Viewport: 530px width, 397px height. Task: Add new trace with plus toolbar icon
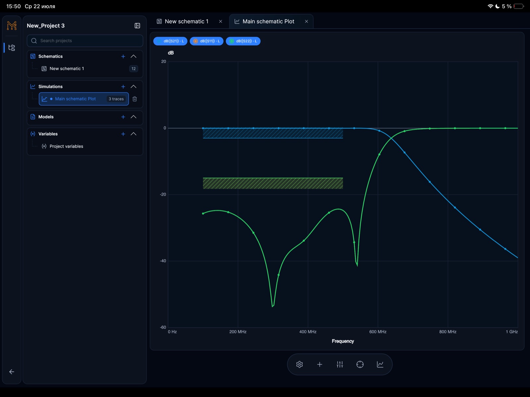320,364
